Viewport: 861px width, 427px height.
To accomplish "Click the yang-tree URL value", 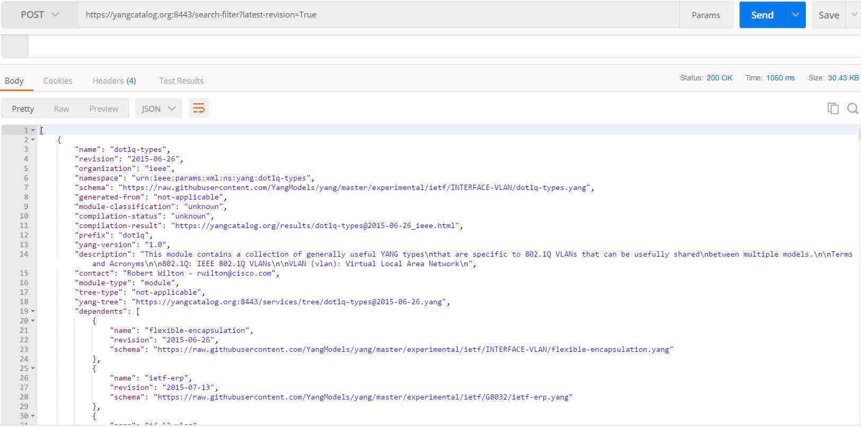I will 289,302.
